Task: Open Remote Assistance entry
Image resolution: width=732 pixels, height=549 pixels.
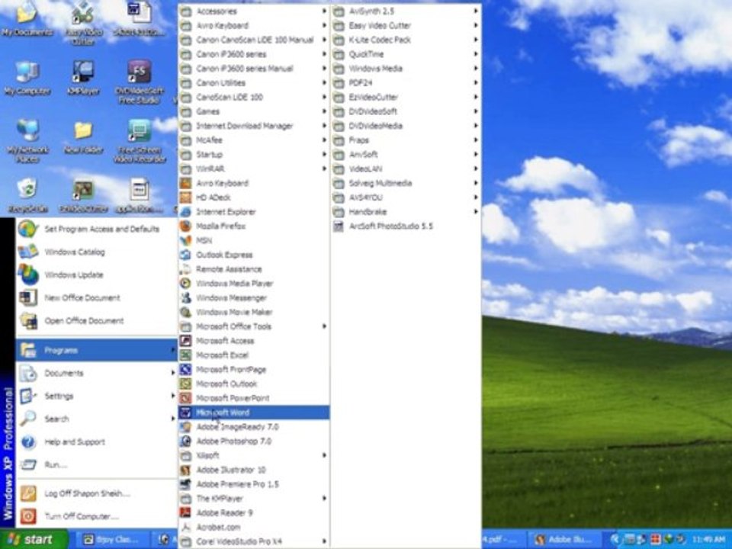Action: click(254, 269)
